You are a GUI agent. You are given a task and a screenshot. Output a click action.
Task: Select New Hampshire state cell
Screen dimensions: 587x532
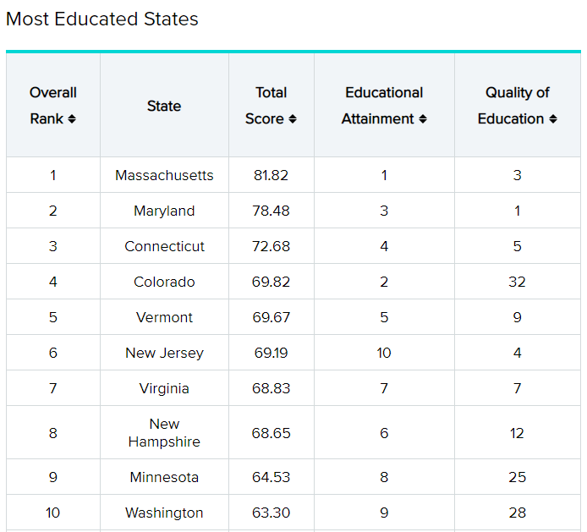click(164, 432)
